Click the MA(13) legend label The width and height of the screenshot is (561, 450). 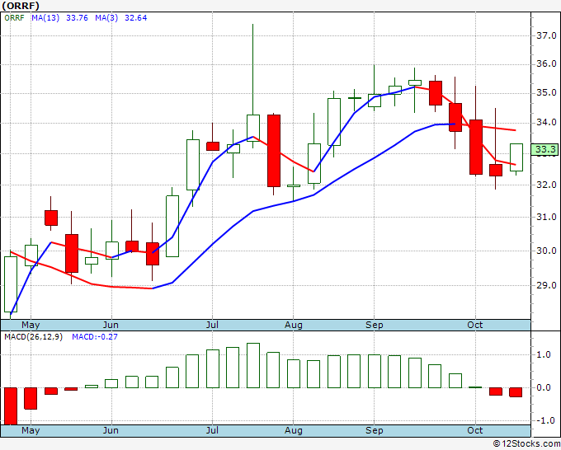tap(45, 18)
